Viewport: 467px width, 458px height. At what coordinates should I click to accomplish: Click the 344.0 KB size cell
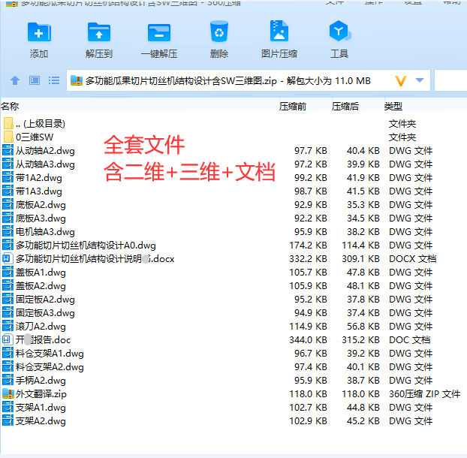click(308, 340)
